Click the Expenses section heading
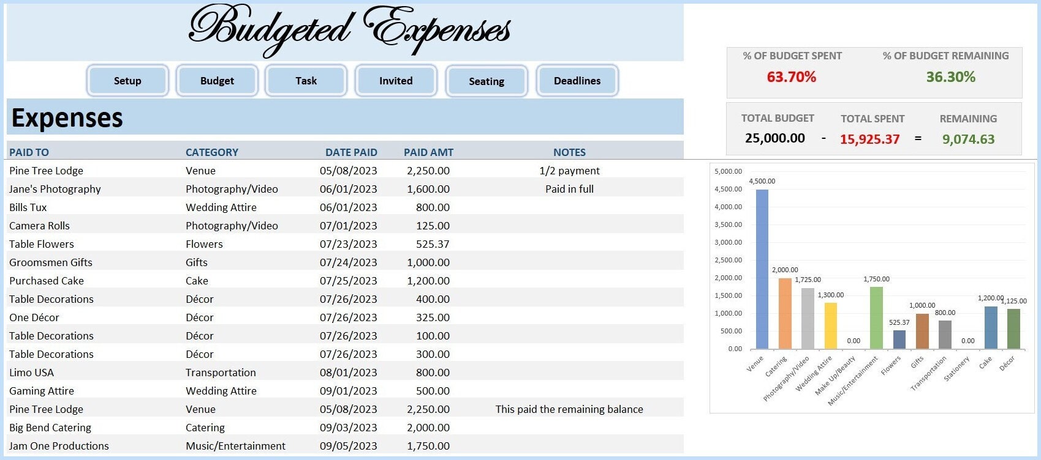This screenshot has width=1041, height=460. tap(67, 118)
